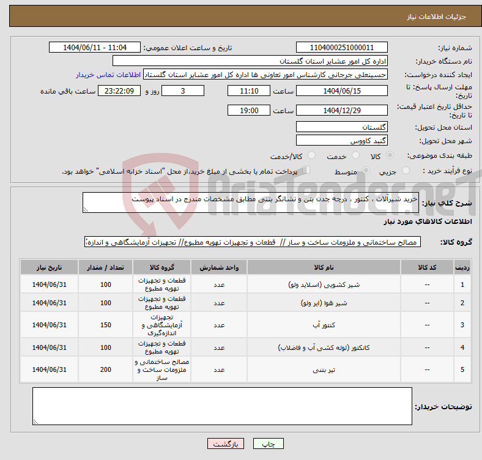Image resolution: width=482 pixels, height=460 pixels.
Task: Select the کالا radio button
Action: pos(390,156)
